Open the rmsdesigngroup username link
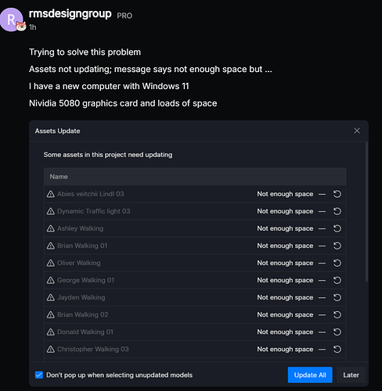Screen dimensions: 382x391 click(x=70, y=13)
